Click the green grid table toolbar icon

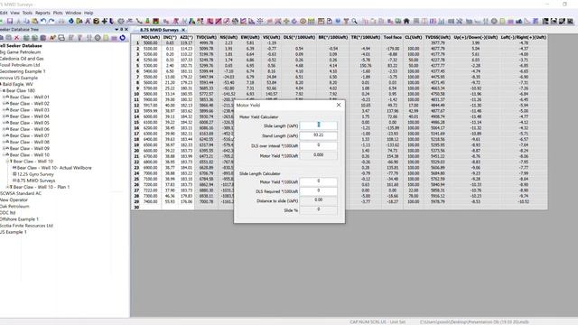coord(312,21)
